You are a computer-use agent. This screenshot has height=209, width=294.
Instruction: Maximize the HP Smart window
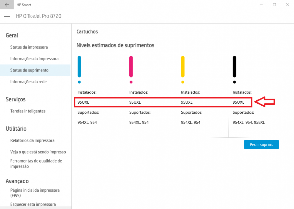[274, 5]
